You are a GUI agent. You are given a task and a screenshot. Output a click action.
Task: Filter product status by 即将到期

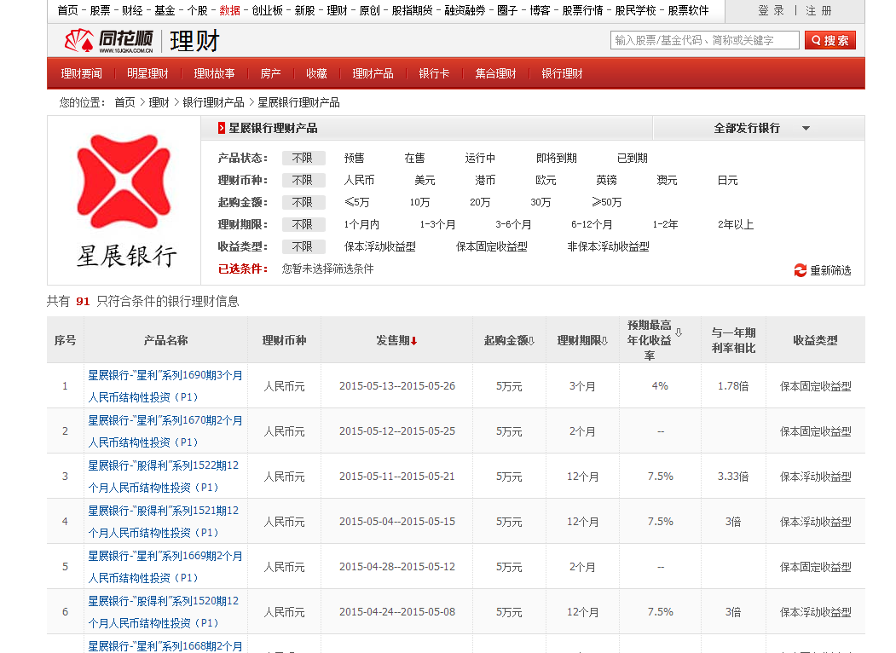pyautogui.click(x=556, y=159)
